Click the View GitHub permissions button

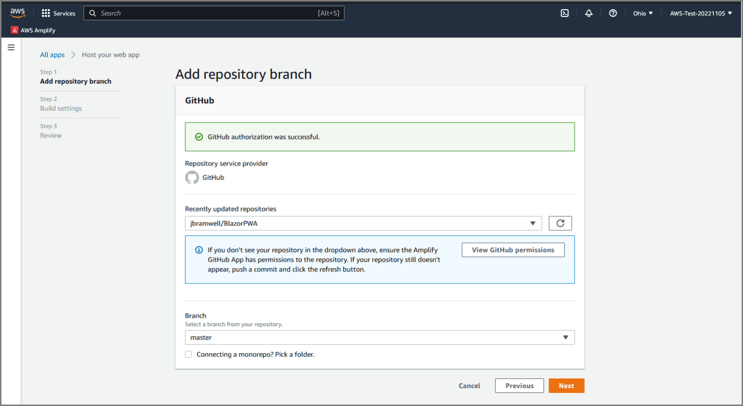pyautogui.click(x=513, y=250)
